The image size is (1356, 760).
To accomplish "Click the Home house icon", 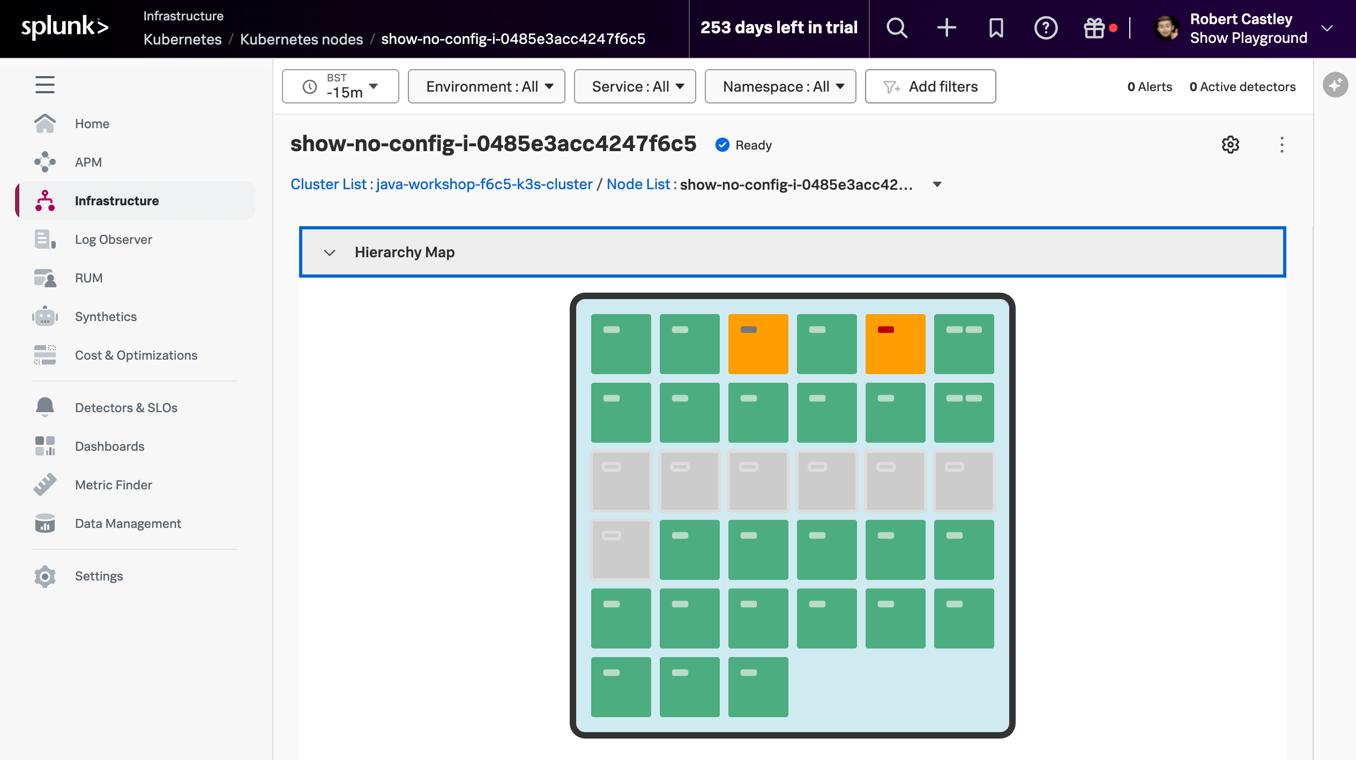I will [45, 123].
